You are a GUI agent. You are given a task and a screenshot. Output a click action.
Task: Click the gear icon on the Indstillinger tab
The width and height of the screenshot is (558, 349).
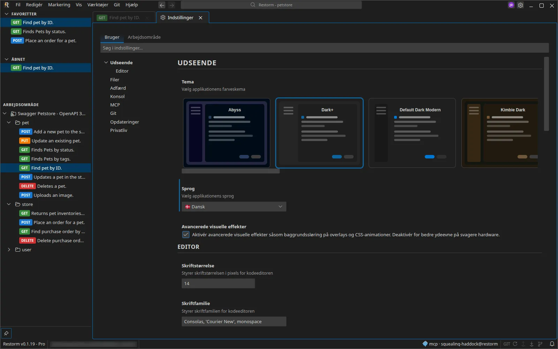click(x=163, y=17)
